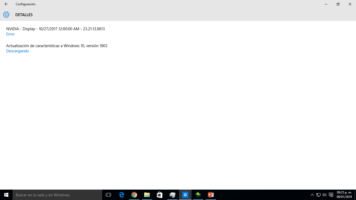This screenshot has height=200, width=356.
Task: Click the Show Desktop strip at the taskbar's far end
Action: click(355, 195)
